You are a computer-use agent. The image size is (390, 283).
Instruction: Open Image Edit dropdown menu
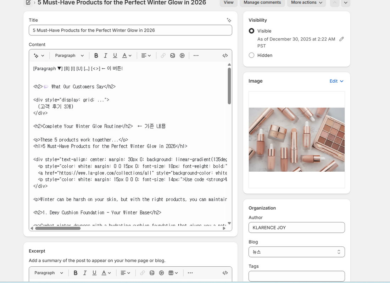click(336, 81)
